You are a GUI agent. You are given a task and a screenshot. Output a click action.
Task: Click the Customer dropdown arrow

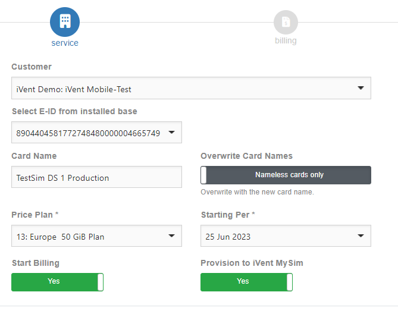coord(361,89)
